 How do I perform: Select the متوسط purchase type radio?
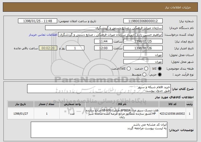point(144,75)
